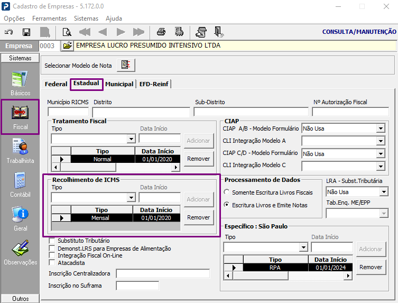
Task: Click the search document magnifier icon
Action: point(67,32)
